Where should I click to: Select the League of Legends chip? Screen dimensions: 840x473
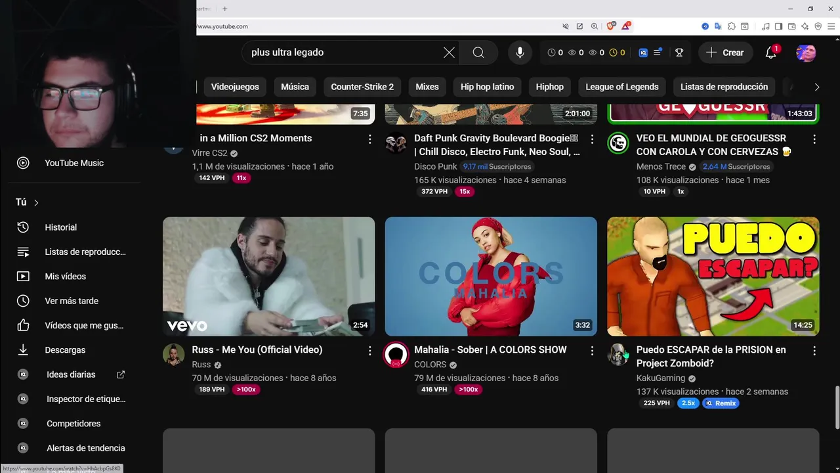pyautogui.click(x=622, y=87)
